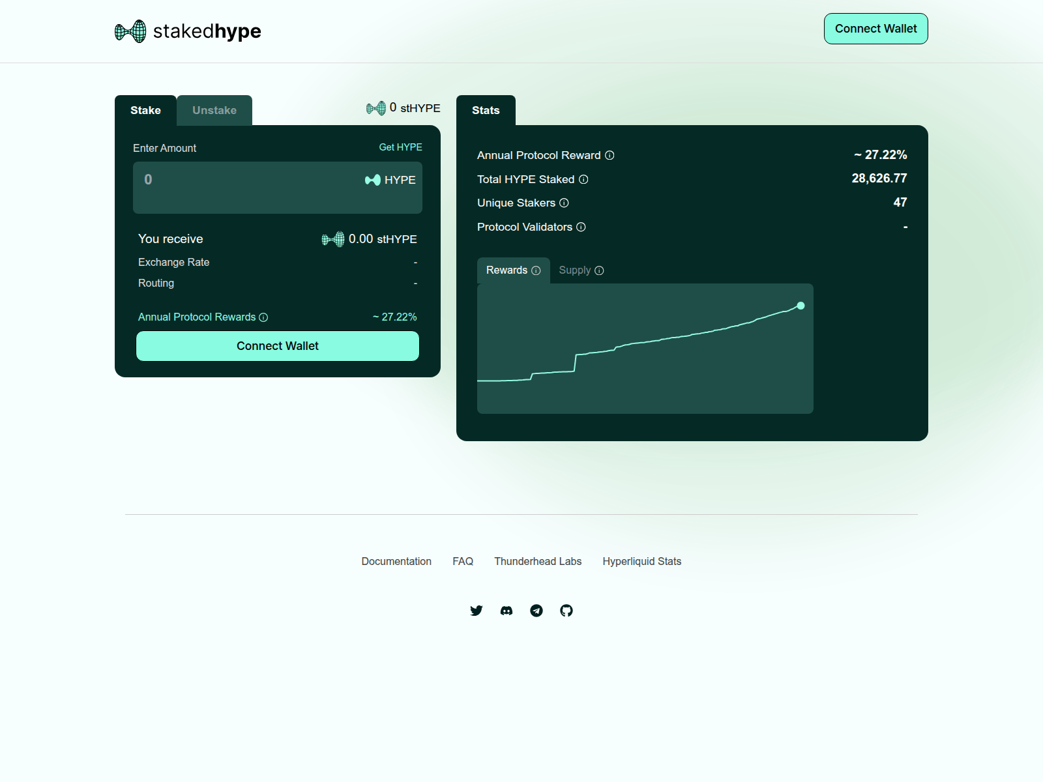Select the Stats tab
Viewport: 1043px width, 782px height.
[x=486, y=110]
